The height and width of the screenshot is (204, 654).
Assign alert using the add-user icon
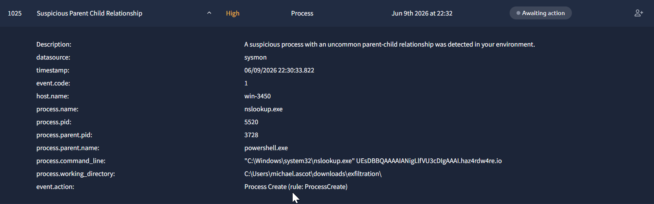(x=638, y=13)
